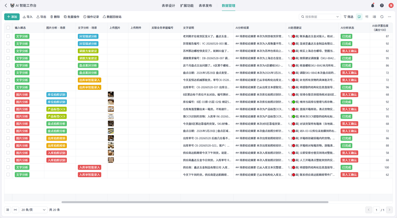This screenshot has height=218, width=397.
Task: Click the column width fit icon at bottom
Action: pos(15,210)
